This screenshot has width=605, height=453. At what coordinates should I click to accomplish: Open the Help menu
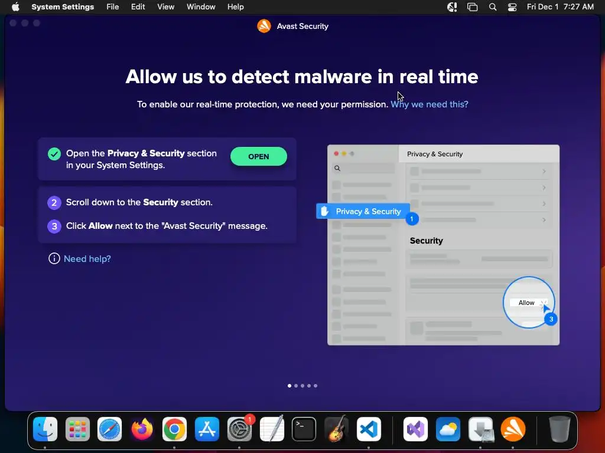coord(235,7)
